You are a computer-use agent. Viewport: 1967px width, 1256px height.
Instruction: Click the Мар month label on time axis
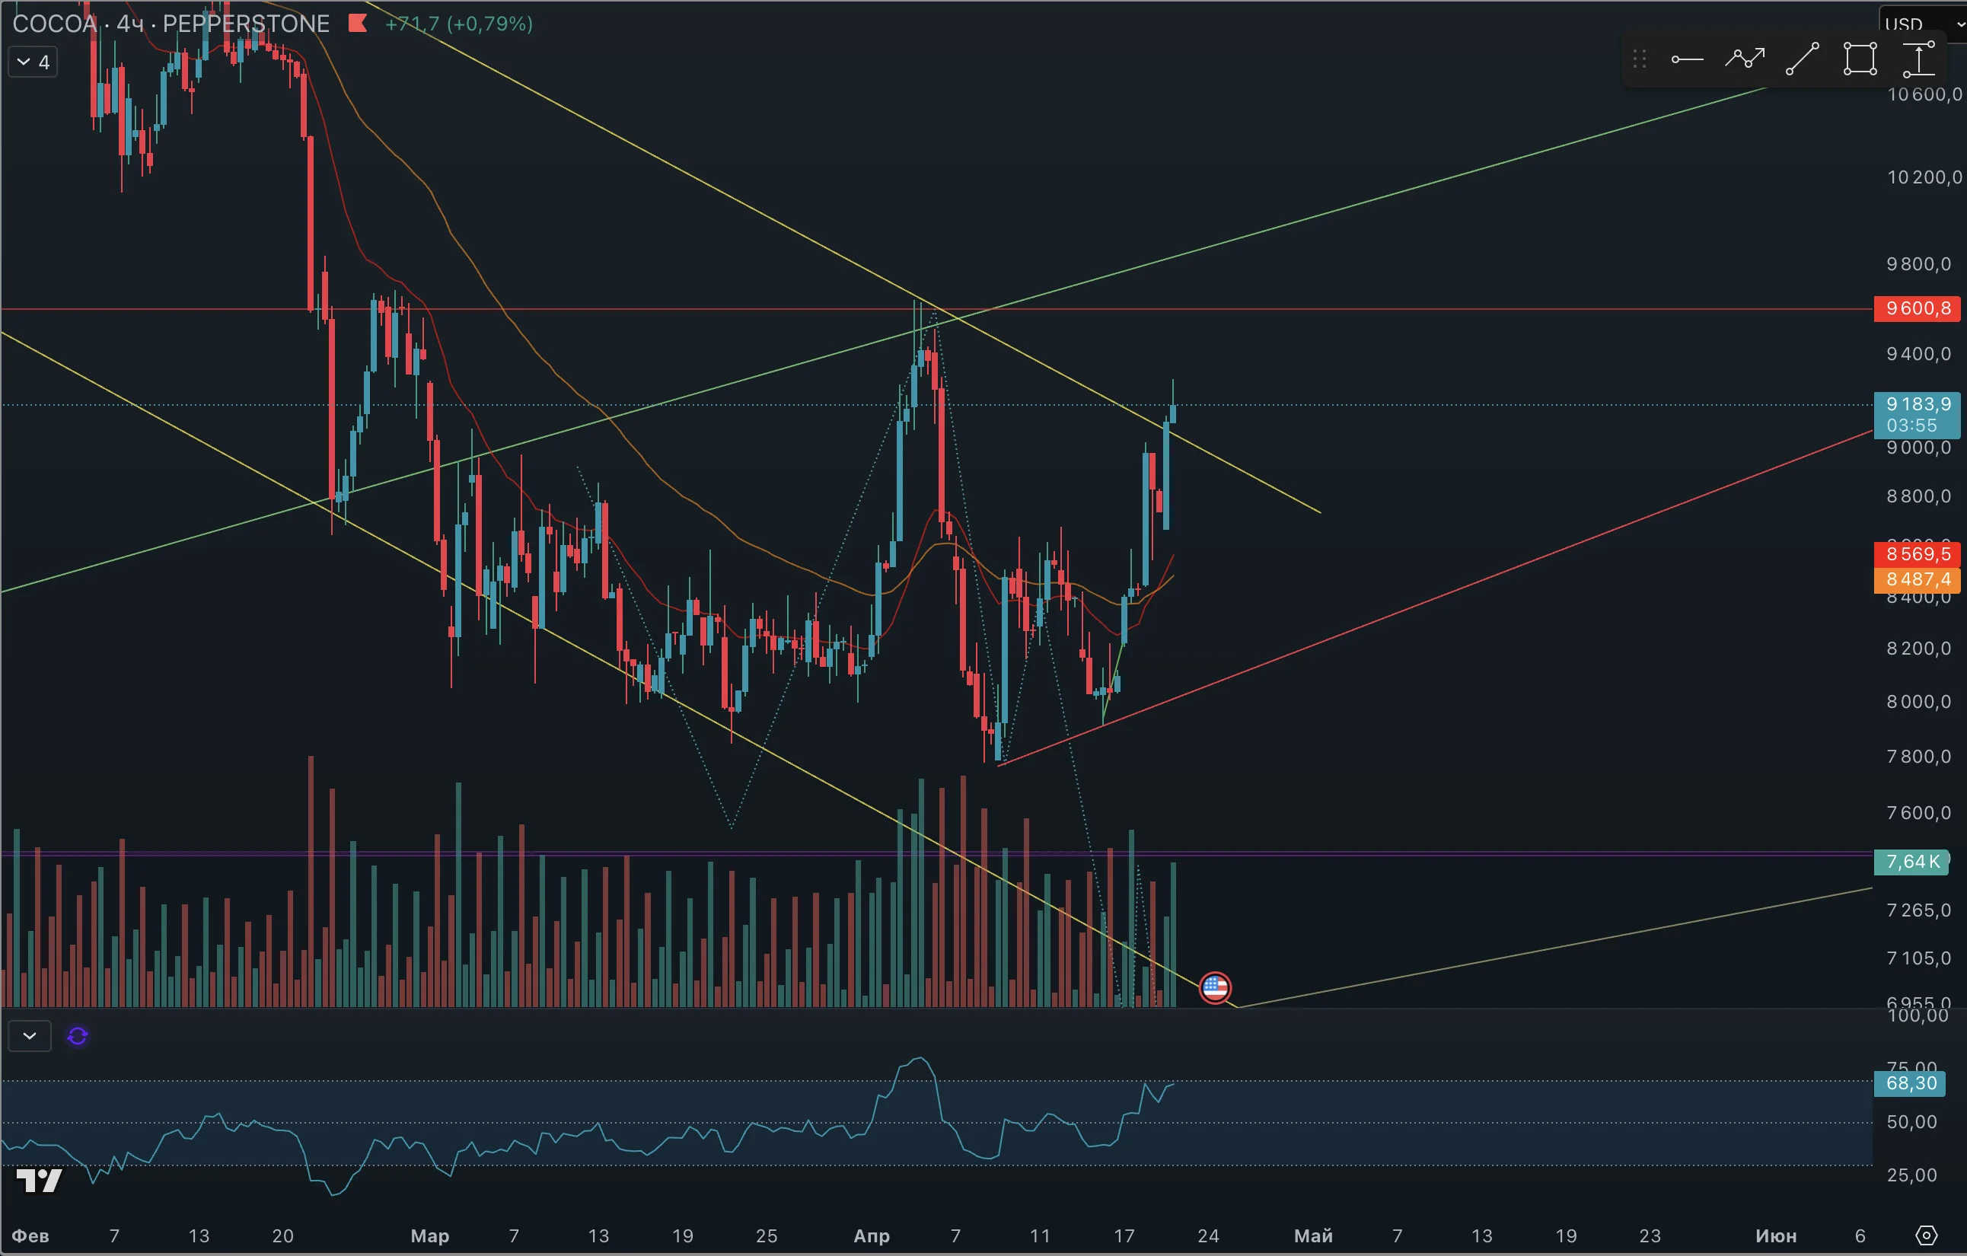click(429, 1235)
